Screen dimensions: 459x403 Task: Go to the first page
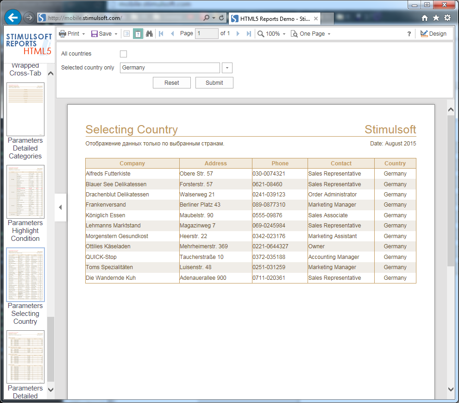161,34
